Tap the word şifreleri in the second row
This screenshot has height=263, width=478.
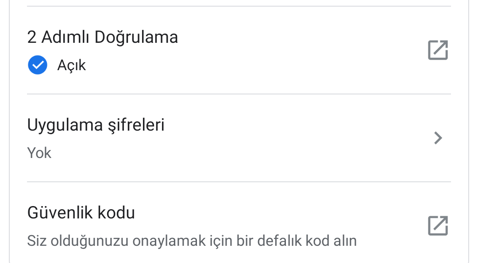136,126
